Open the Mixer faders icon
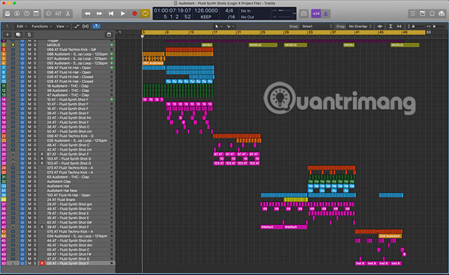The width and height of the screenshot is (449, 275). (x=58, y=13)
